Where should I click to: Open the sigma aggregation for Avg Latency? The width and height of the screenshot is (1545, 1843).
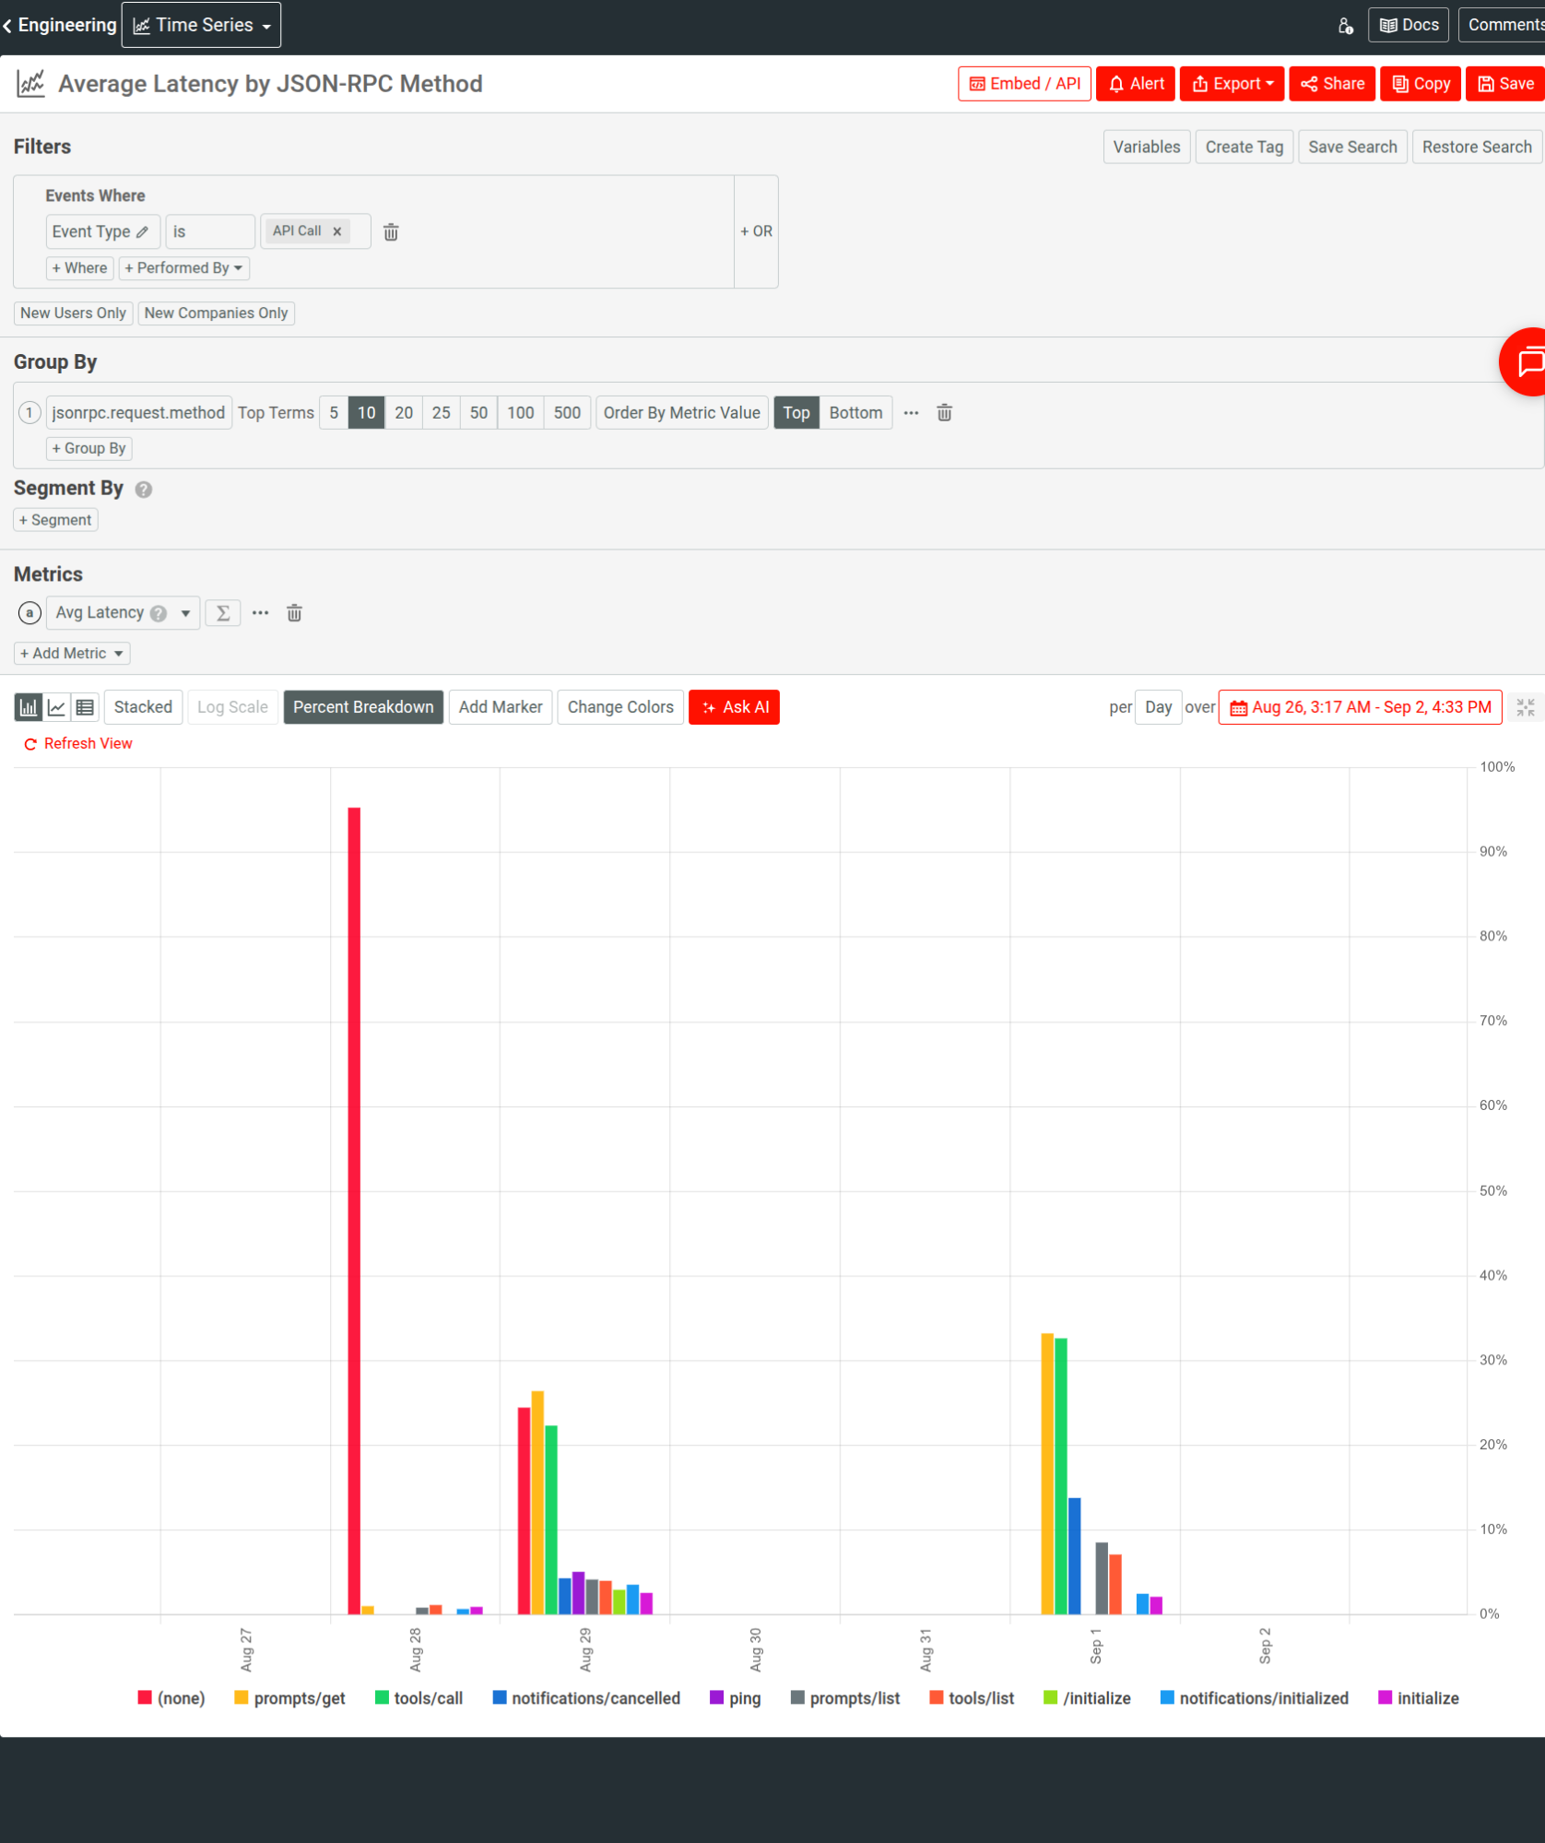coord(222,612)
